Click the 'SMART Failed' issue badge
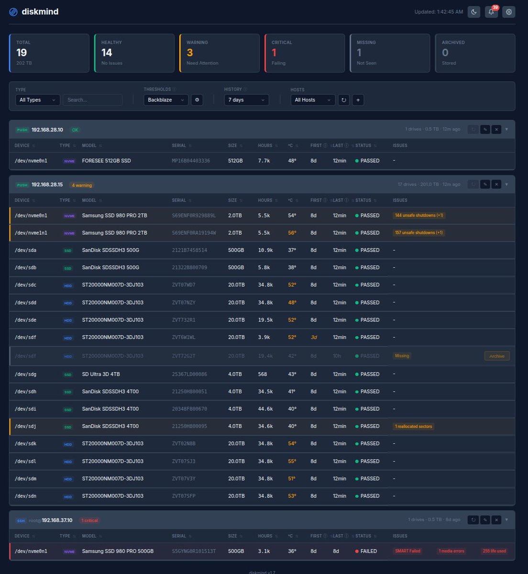The width and height of the screenshot is (528, 574). point(407,551)
